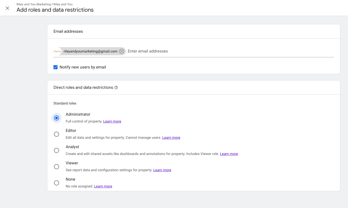Click Riley and You Marketing breadcrumb
Screen dimensions: 348x208
click(34, 4)
